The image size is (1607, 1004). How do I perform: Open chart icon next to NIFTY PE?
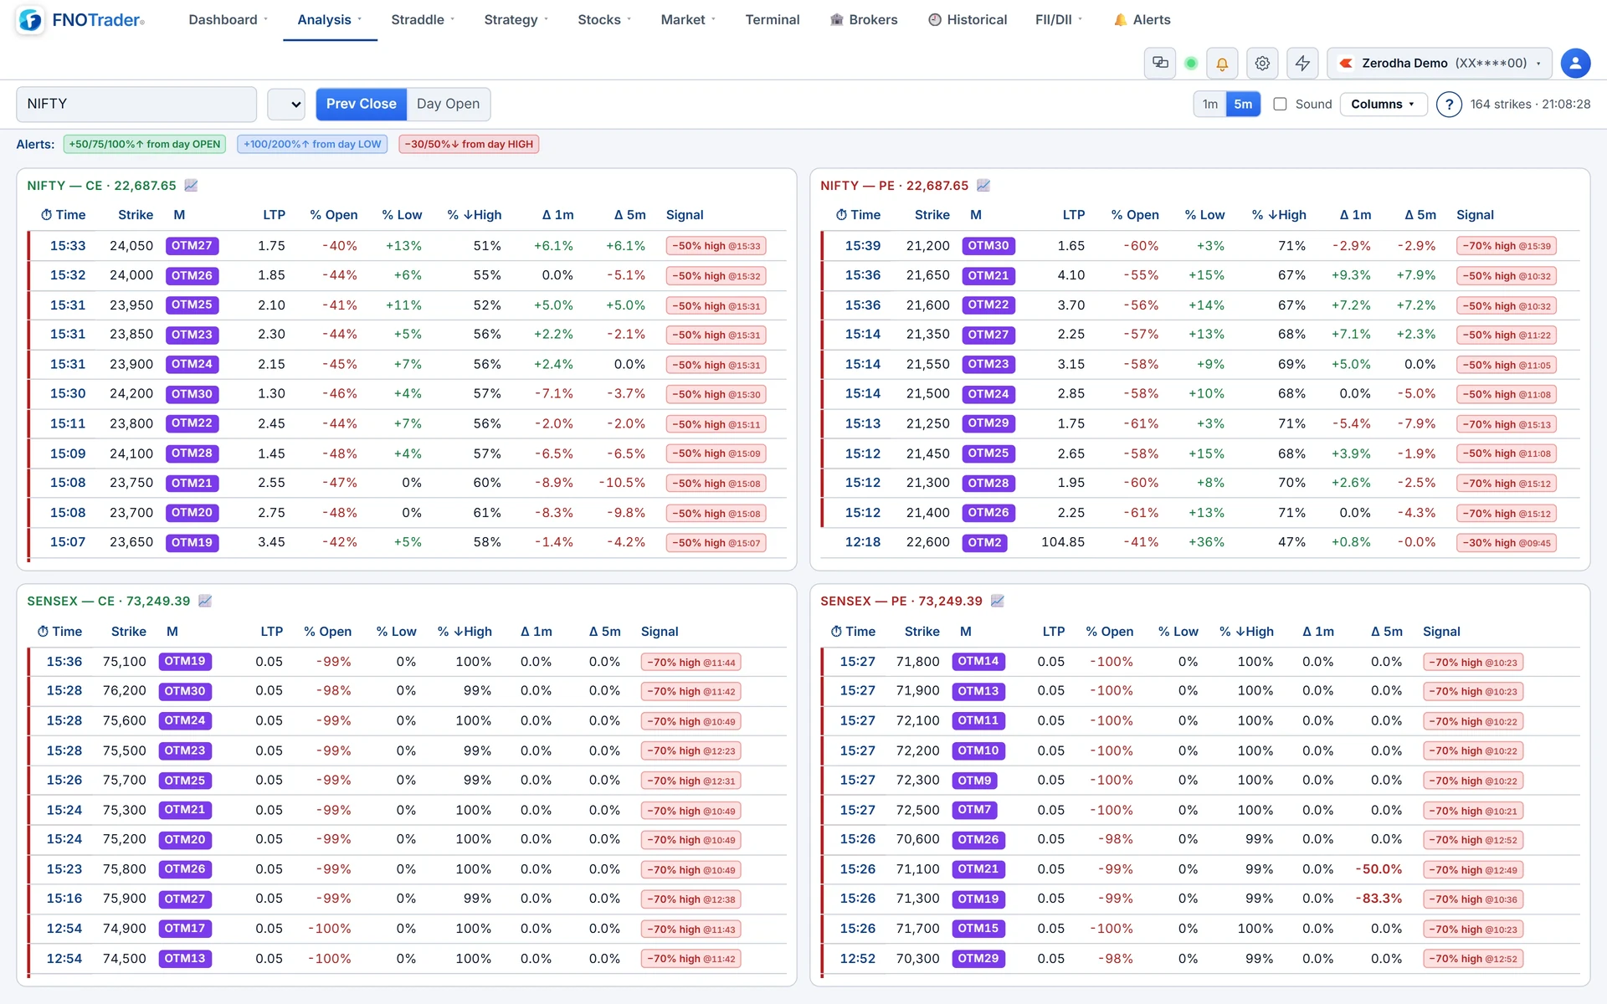tap(983, 185)
